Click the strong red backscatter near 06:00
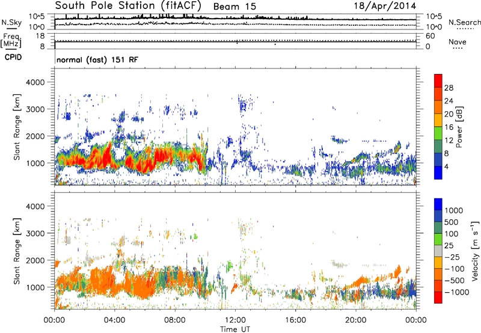This screenshot has width=481, height=333. point(144,164)
